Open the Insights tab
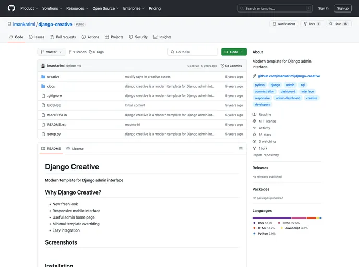 [162, 37]
